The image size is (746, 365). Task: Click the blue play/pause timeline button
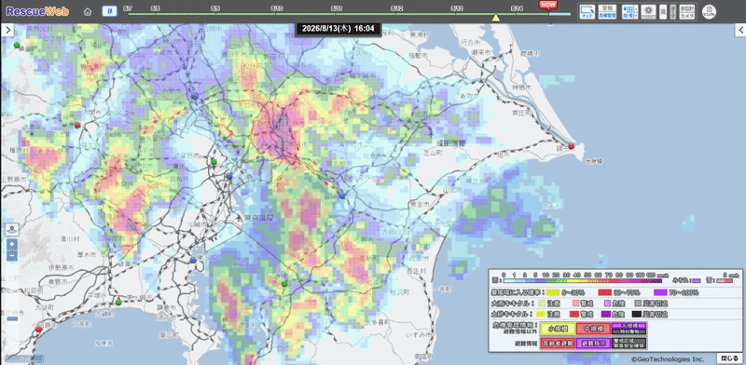click(109, 11)
